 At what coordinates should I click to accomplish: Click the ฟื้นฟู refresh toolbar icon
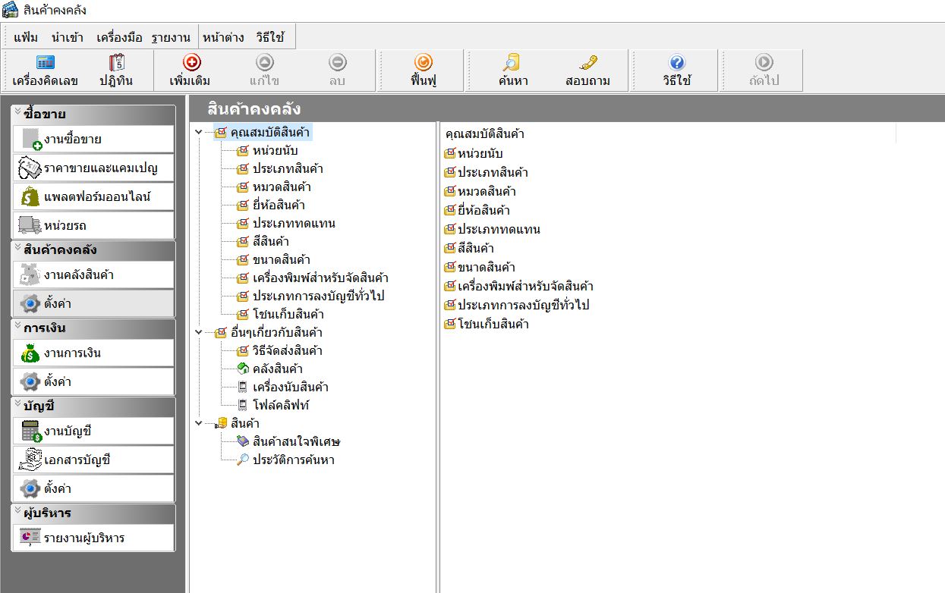(423, 71)
